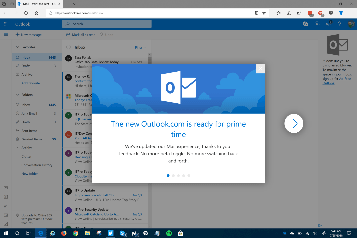Mark all as read
357x238 pixels.
coord(81,35)
